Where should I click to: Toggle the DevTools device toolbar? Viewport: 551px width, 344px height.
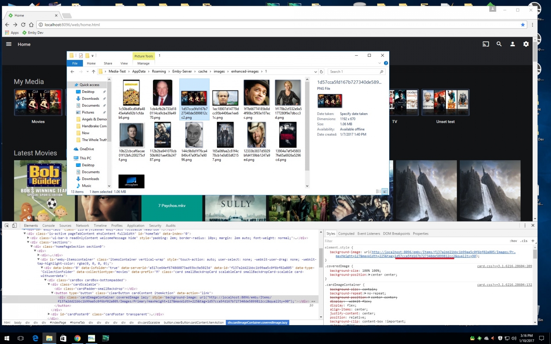tap(14, 225)
